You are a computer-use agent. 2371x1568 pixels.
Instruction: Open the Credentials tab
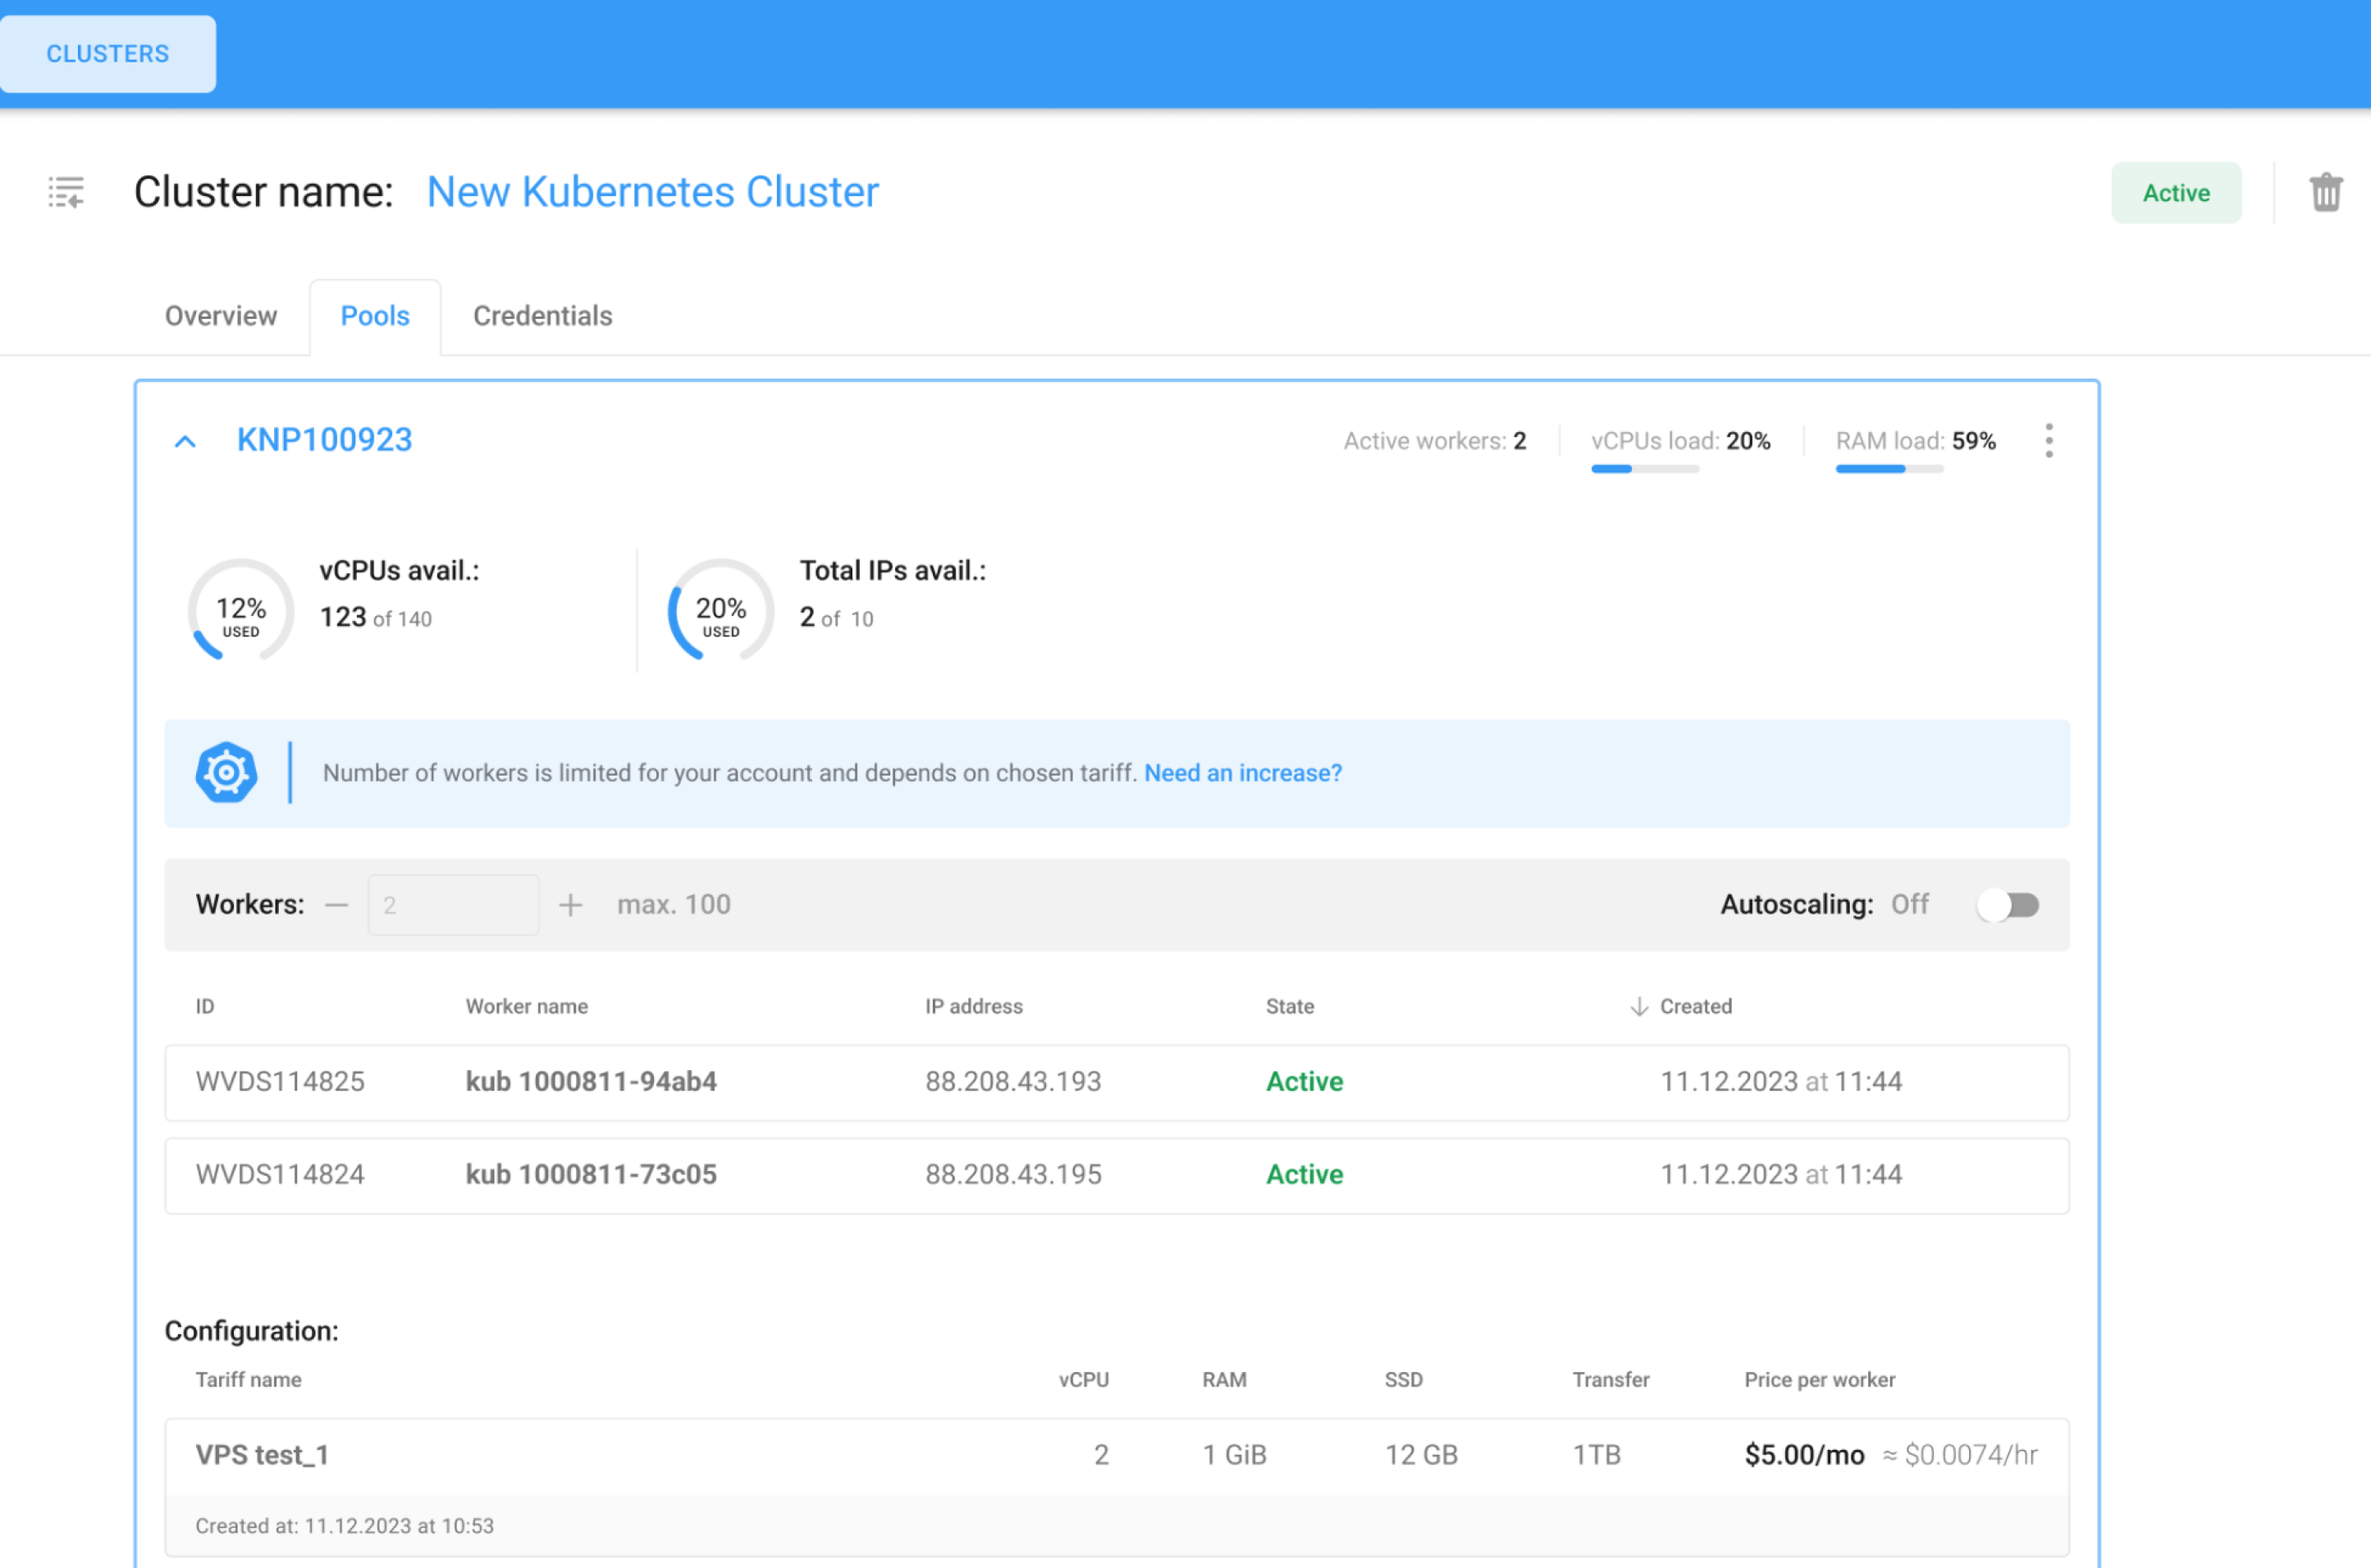542,316
